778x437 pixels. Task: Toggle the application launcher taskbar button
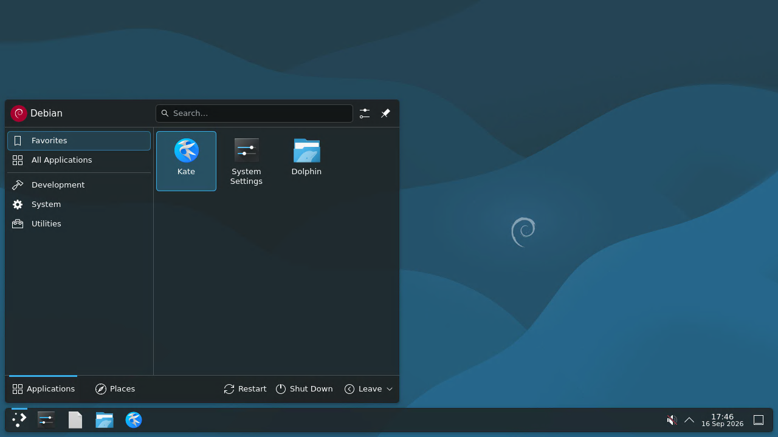tap(19, 420)
